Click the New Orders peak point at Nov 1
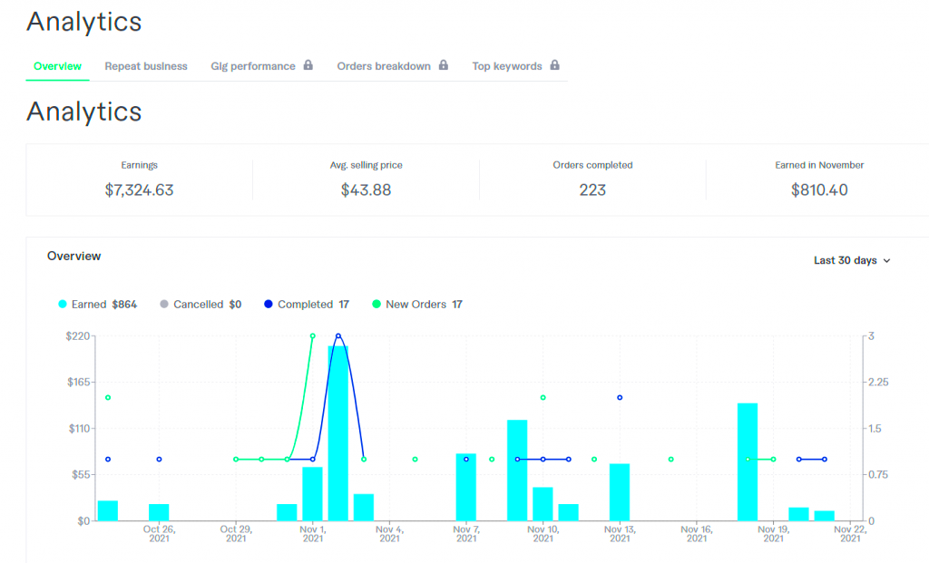The height and width of the screenshot is (563, 929). (x=313, y=336)
